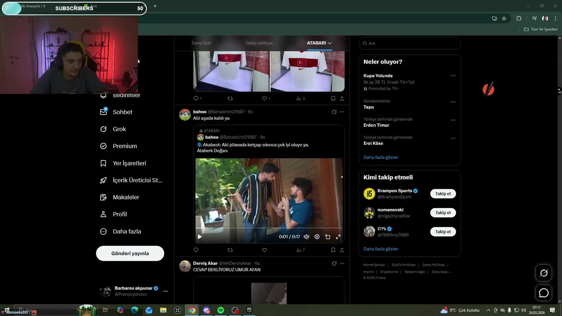The width and height of the screenshot is (562, 316).
Task: Open Grok from the left sidebar
Action: 113,129
